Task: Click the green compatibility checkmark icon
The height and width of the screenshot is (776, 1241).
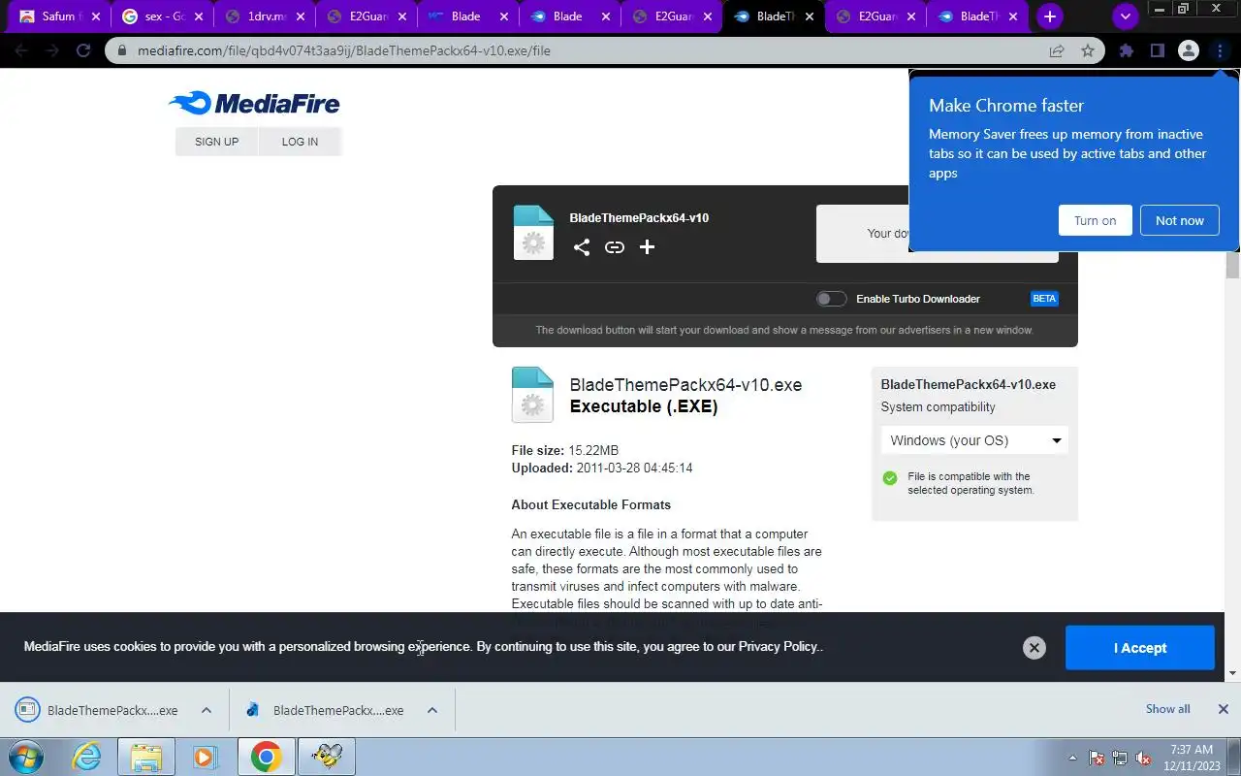Action: click(x=890, y=478)
